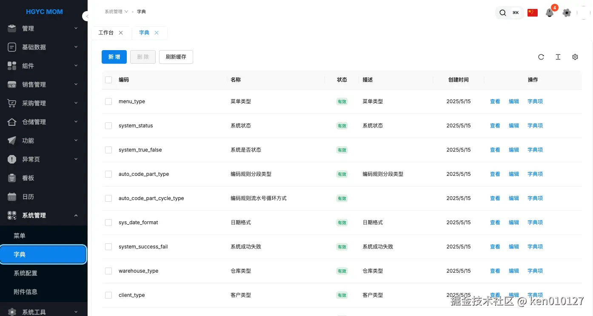
Task: Open the 系统管理 breadcrumb dropdown
Action: (x=117, y=11)
